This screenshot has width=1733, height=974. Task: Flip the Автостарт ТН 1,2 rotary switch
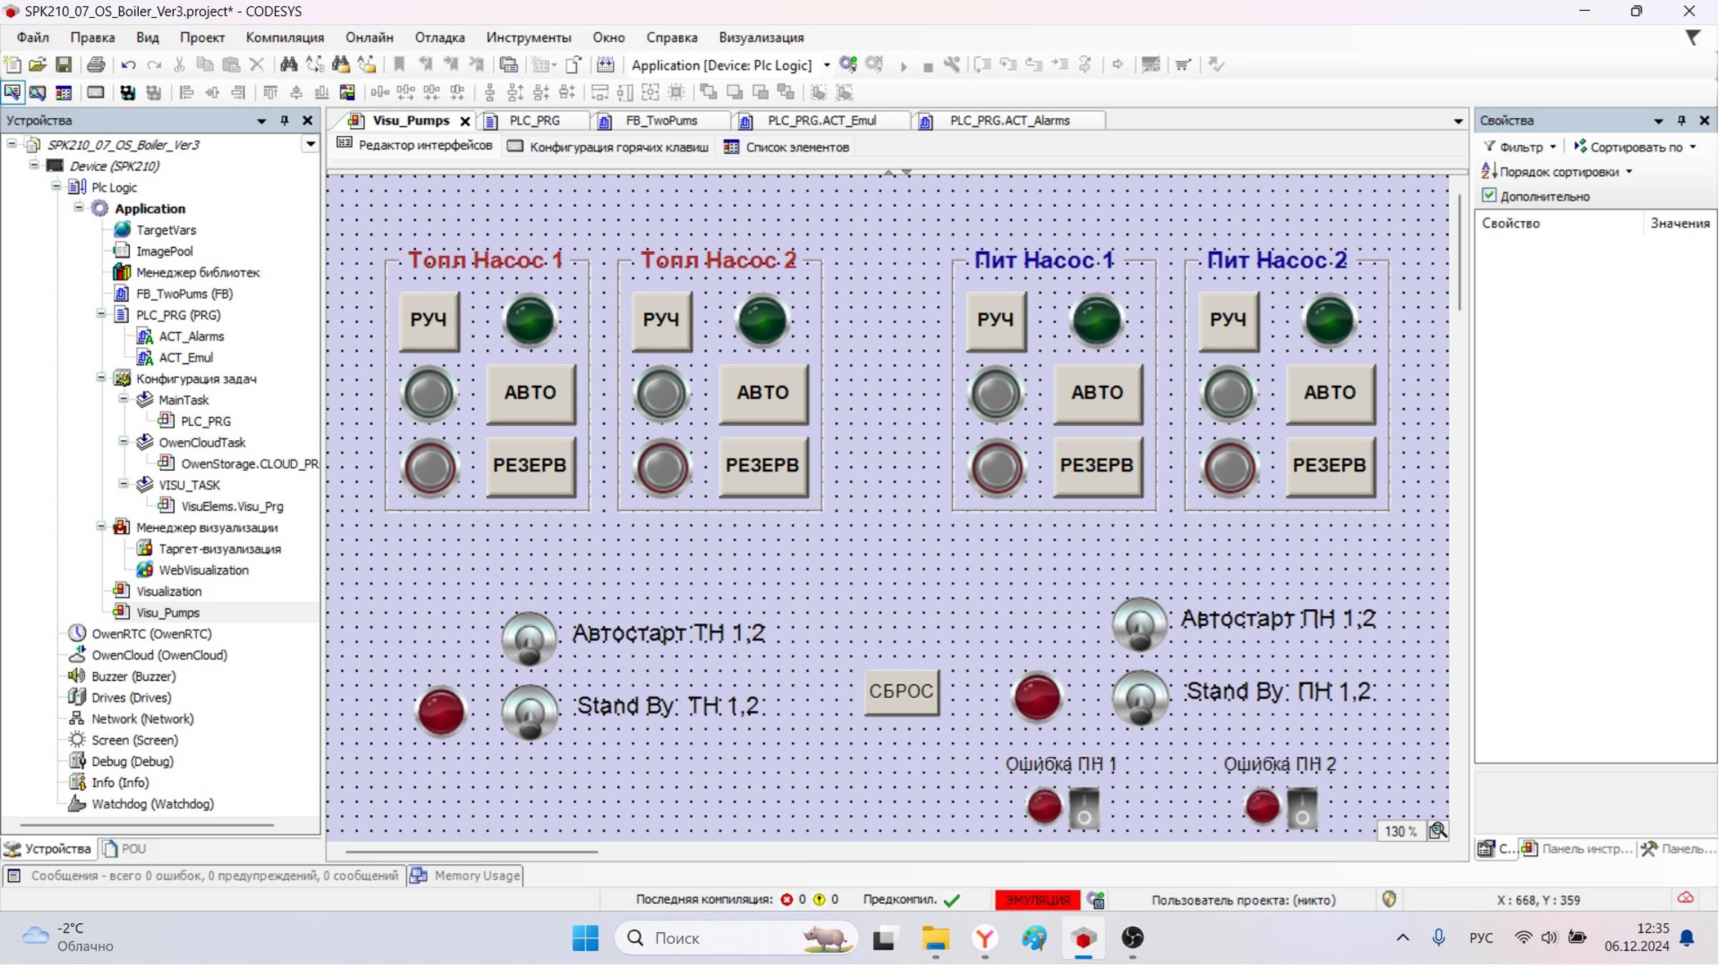click(529, 639)
